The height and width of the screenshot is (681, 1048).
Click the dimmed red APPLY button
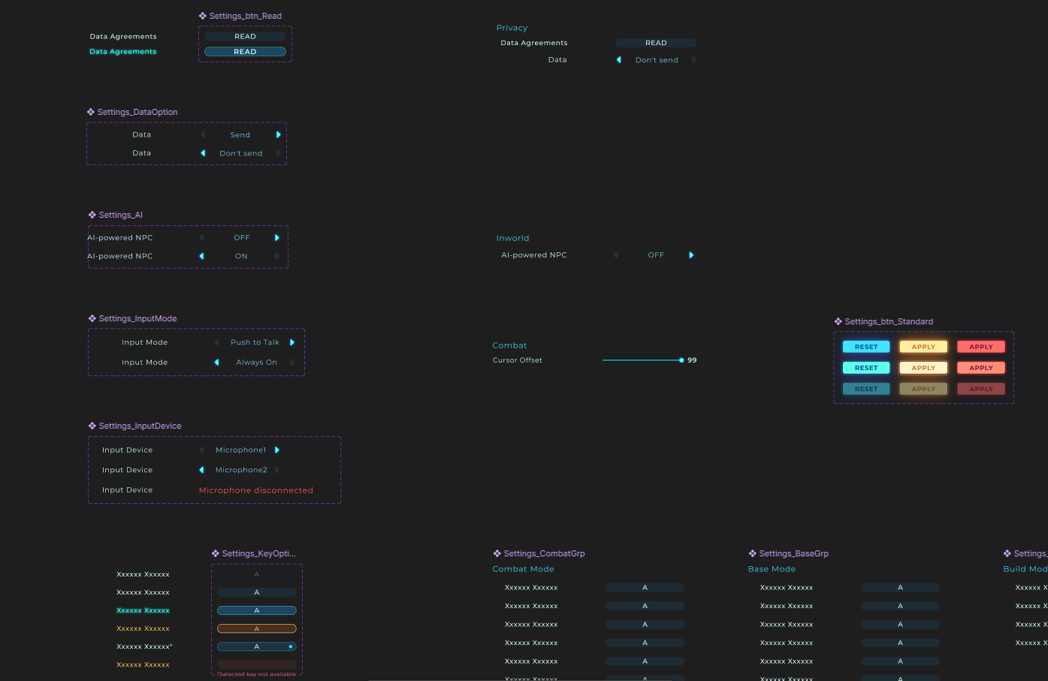tap(981, 389)
